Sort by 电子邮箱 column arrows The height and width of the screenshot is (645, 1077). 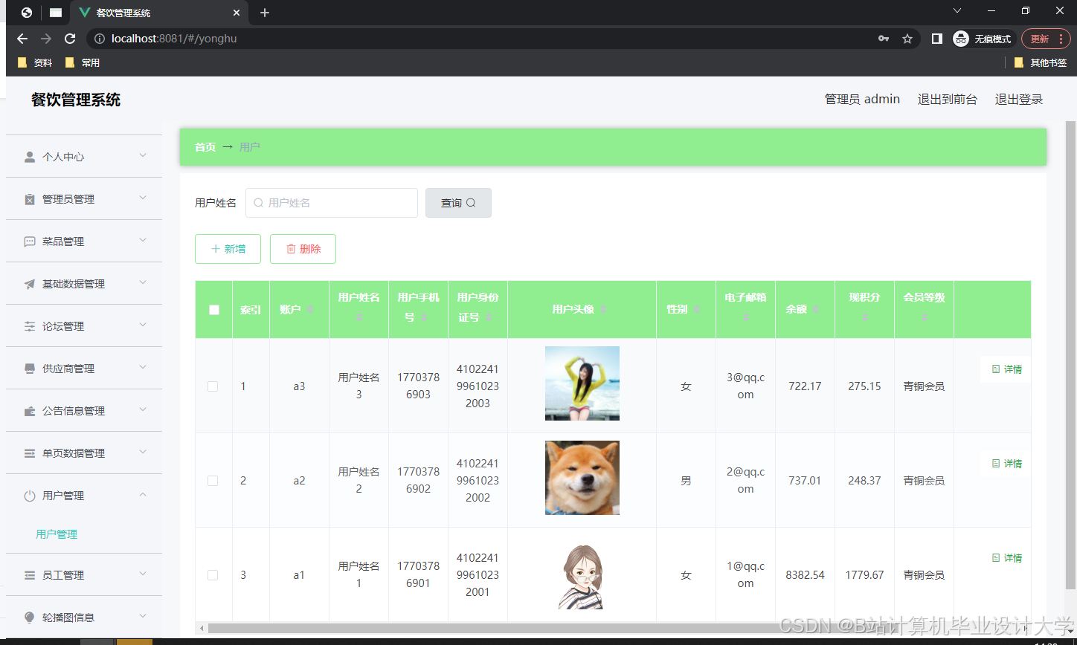tap(745, 317)
